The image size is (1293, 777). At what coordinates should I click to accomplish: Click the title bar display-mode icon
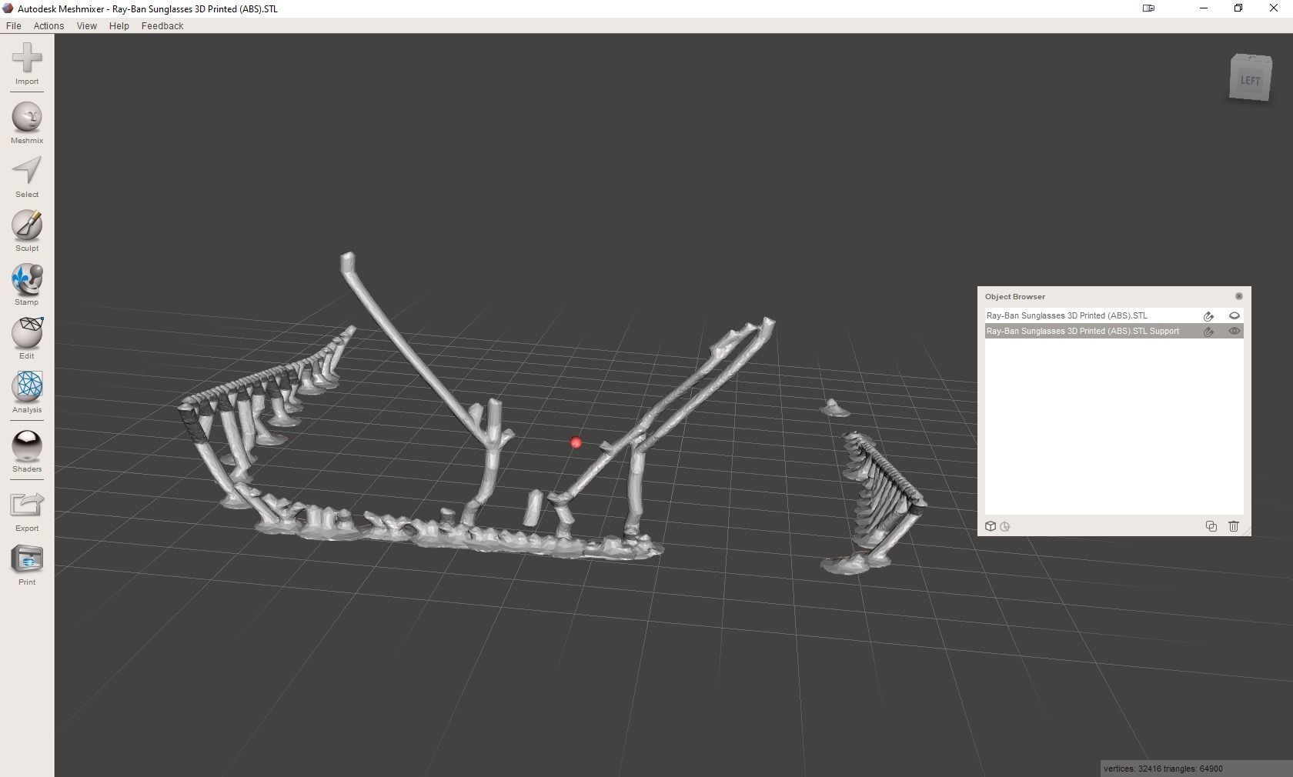point(1148,8)
